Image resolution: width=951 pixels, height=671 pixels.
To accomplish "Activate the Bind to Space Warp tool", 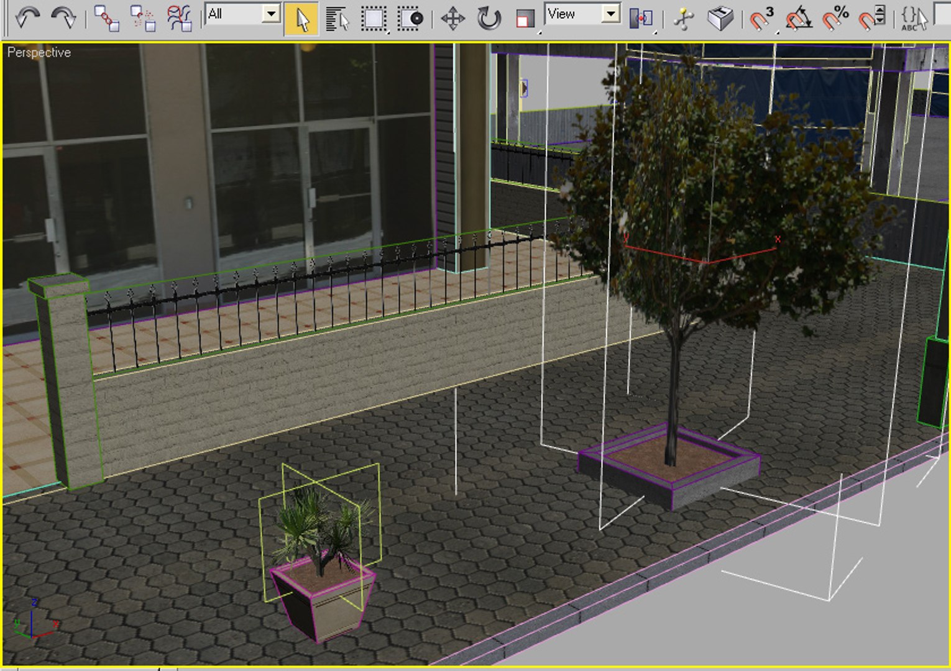I will pos(180,18).
